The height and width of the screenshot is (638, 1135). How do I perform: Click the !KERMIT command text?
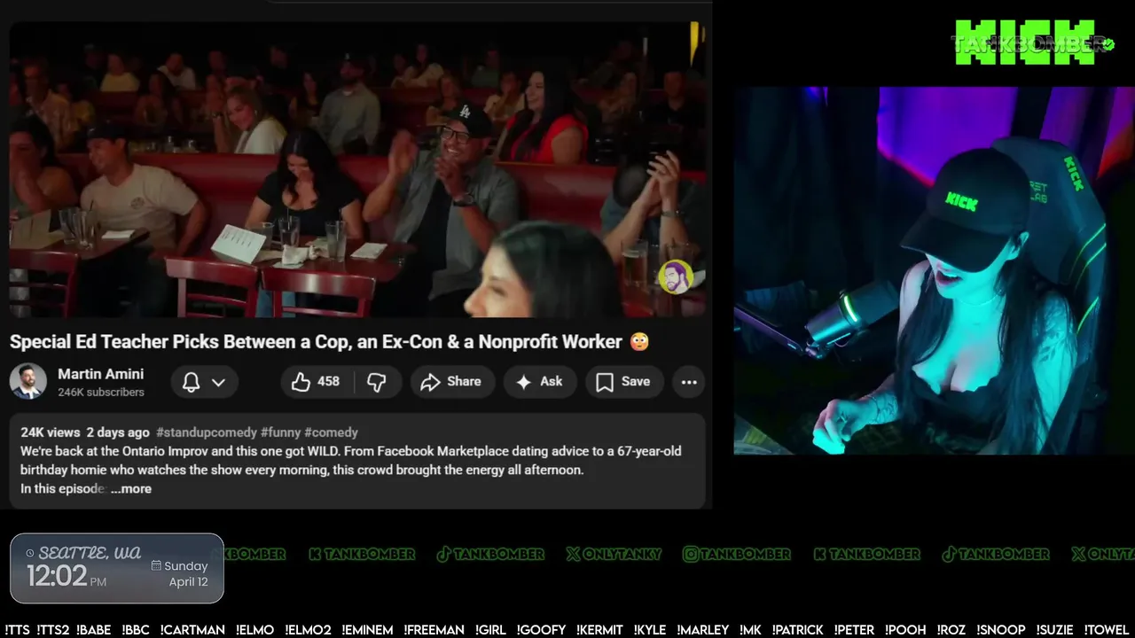tap(599, 630)
